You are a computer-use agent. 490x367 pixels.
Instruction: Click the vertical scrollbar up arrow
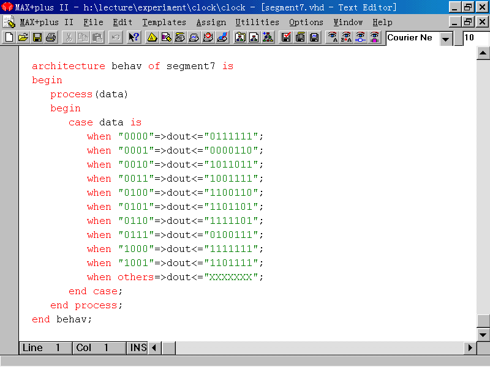[x=483, y=53]
